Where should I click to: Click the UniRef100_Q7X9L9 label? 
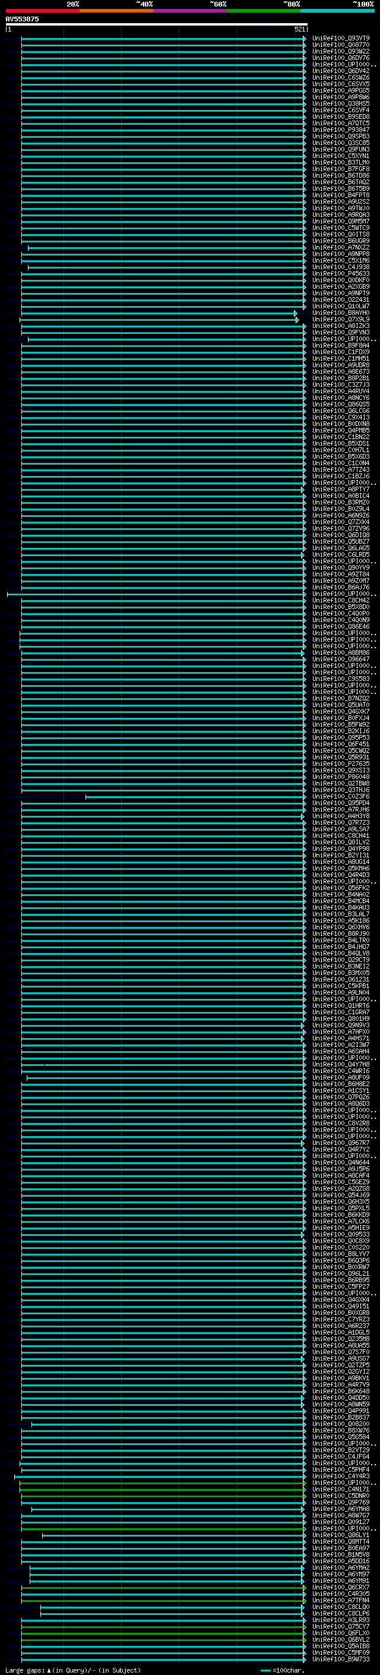[x=341, y=319]
